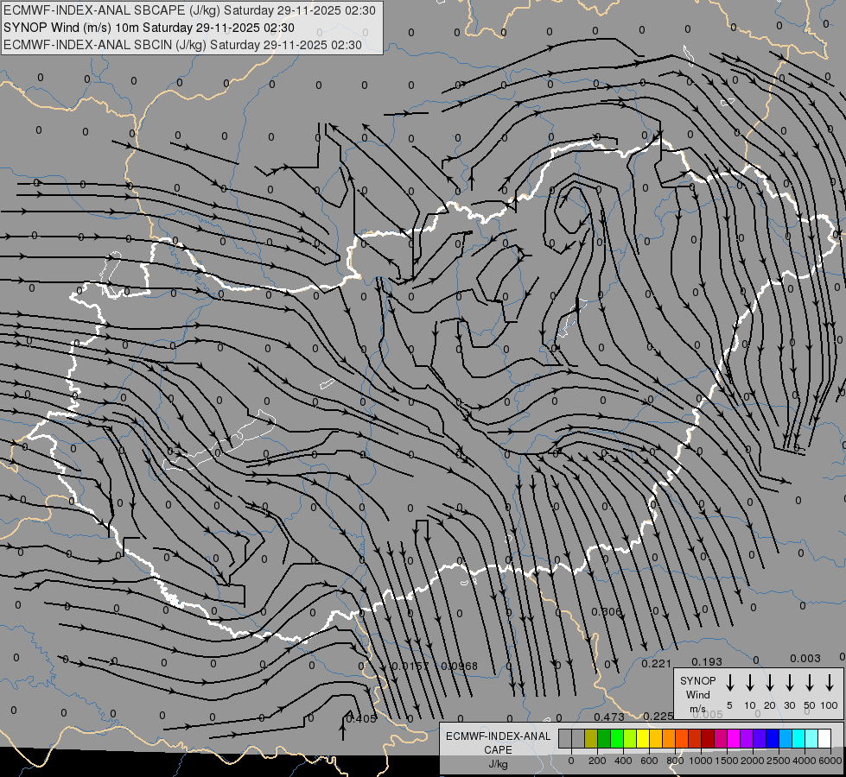
Task: Click the 200 tick label on CAPE scale
Action: click(x=597, y=761)
